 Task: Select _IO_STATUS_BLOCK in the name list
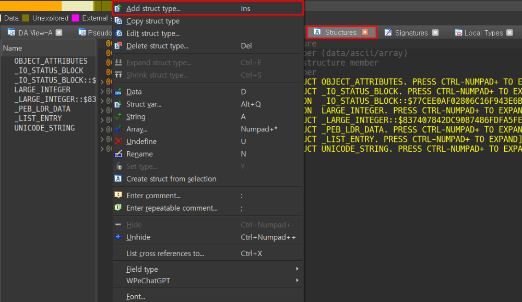pos(49,70)
